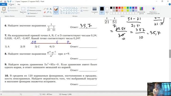The width and height of the screenshot is (171, 96).
Task: Select the down arrow shape
Action: pyautogui.click(x=61, y=13)
